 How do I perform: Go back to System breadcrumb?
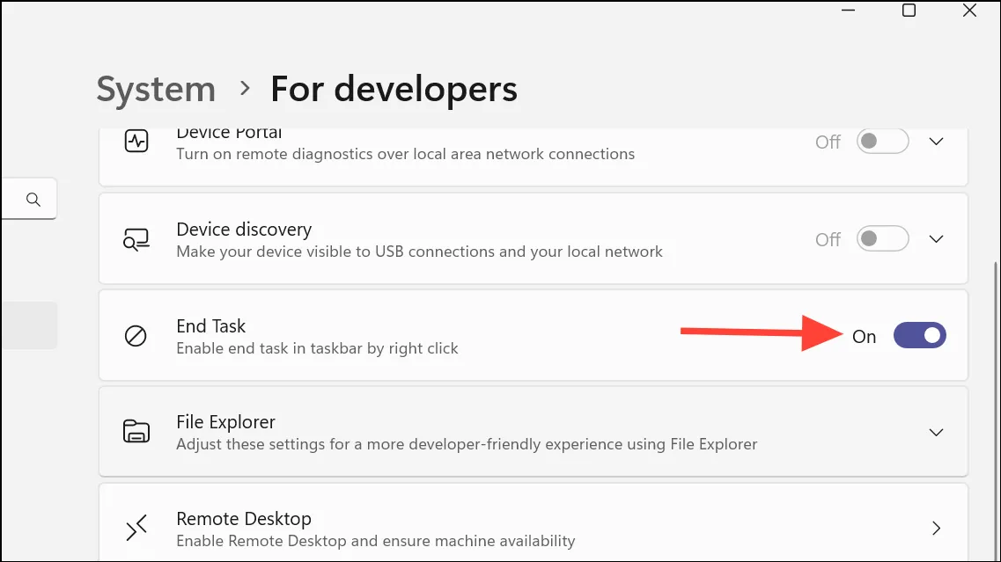156,89
